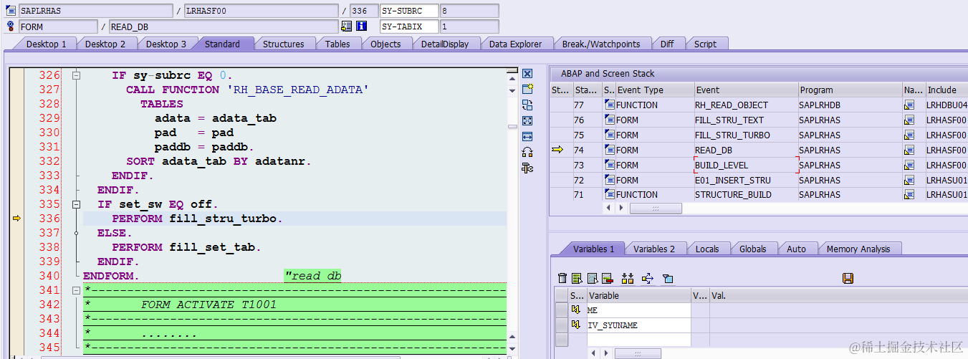968x359 pixels.
Task: Click the Event column header in stack table
Action: (x=746, y=90)
